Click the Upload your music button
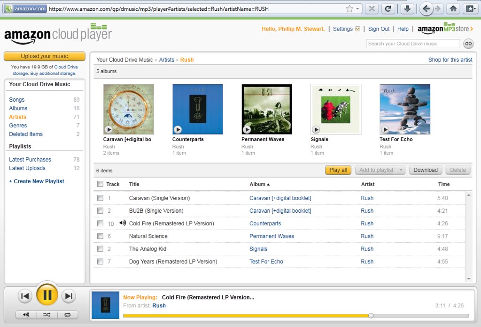 [45, 56]
